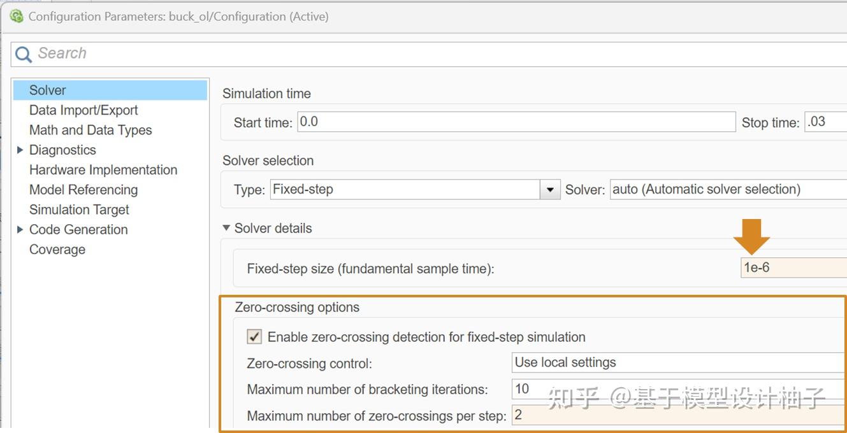Expand the Diagnostics tree node

click(x=20, y=150)
